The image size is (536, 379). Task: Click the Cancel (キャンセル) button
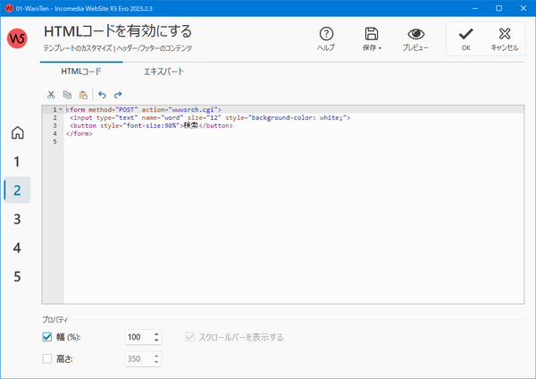tap(505, 39)
